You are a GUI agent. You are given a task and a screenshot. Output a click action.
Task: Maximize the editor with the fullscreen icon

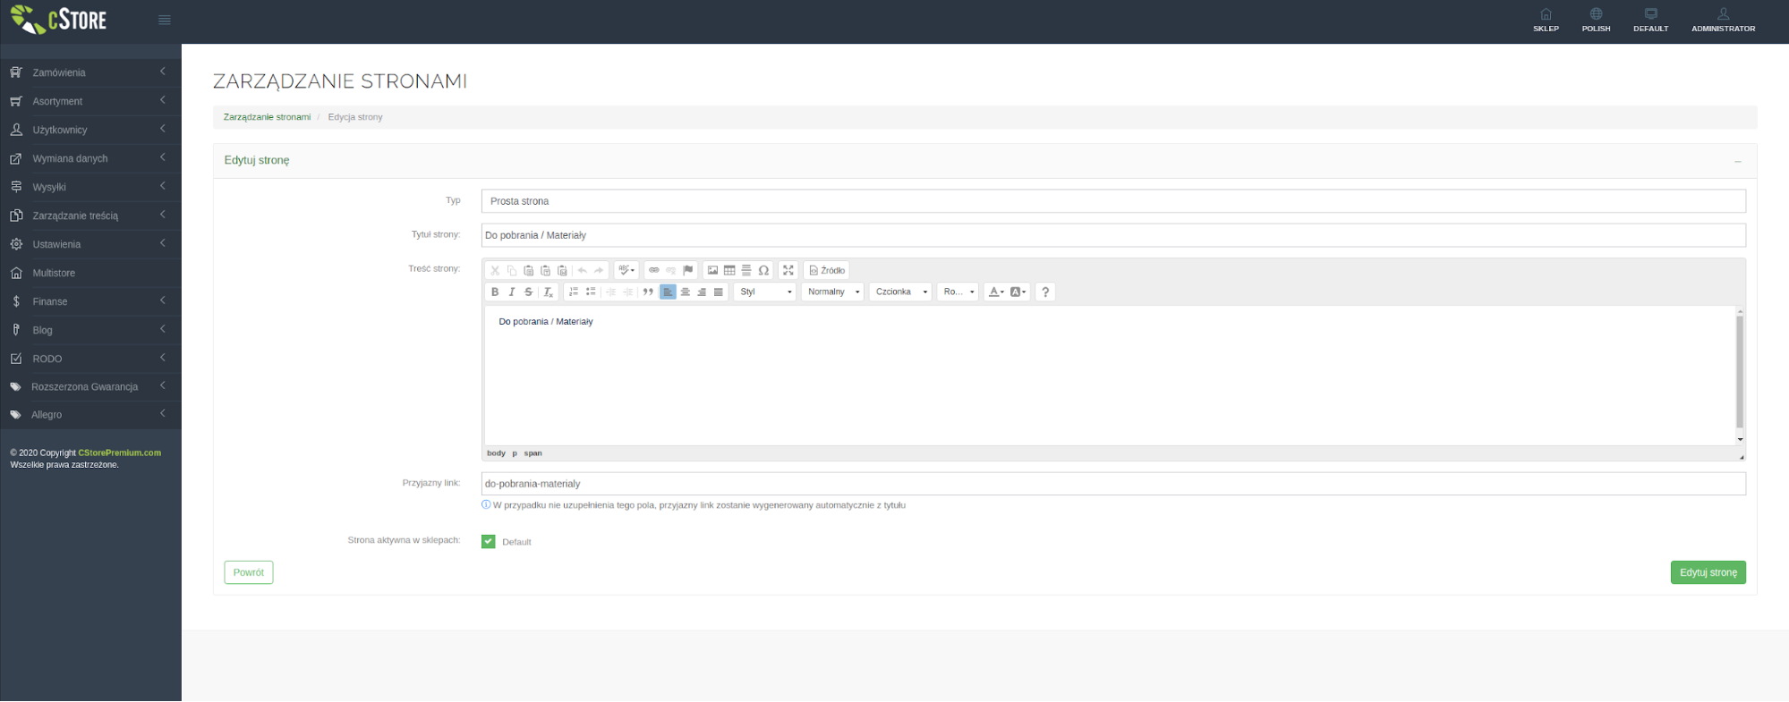coord(788,270)
